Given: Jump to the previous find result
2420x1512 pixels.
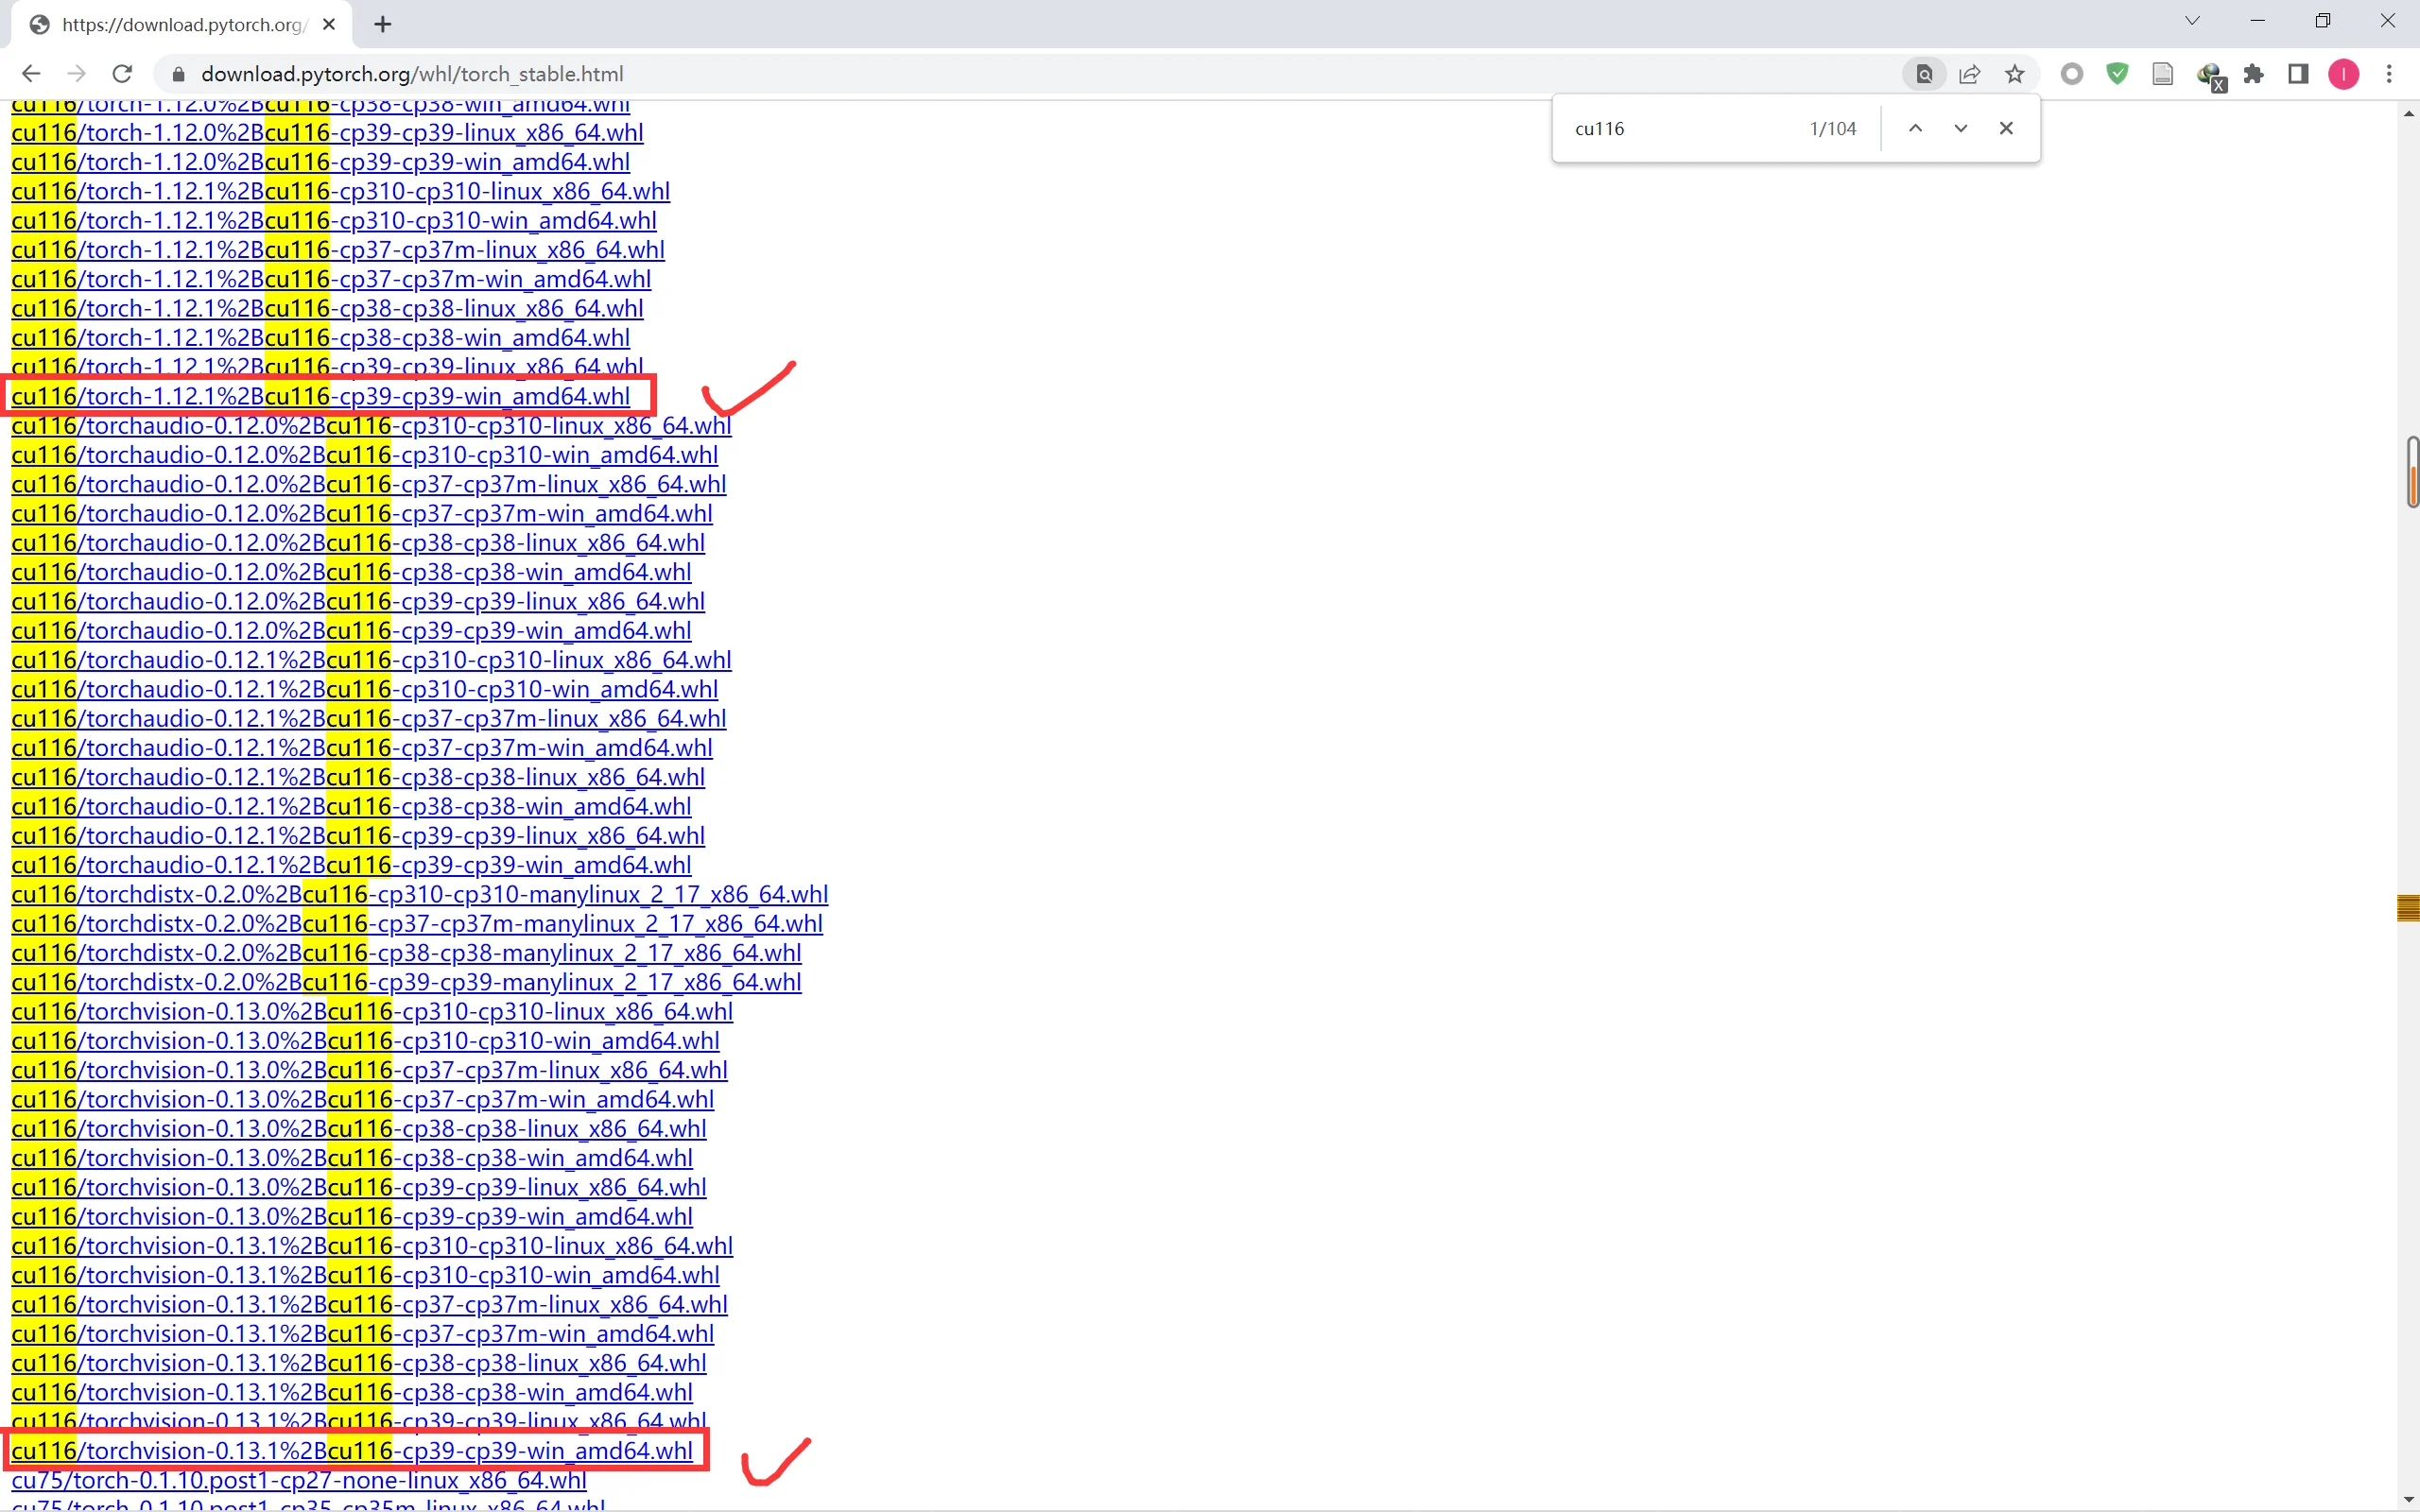Looking at the screenshot, I should (x=1915, y=128).
